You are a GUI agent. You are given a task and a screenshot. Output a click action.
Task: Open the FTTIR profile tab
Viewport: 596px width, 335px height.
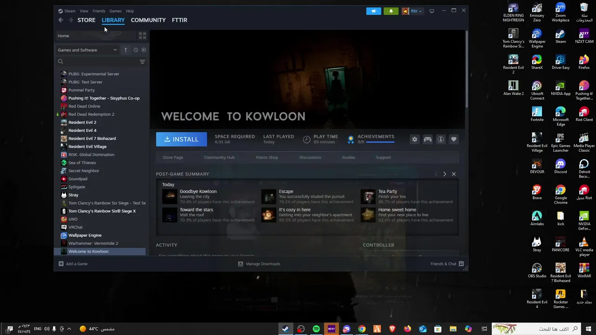(x=179, y=20)
